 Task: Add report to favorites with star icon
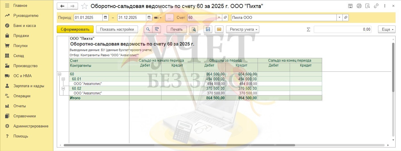(x=84, y=6)
